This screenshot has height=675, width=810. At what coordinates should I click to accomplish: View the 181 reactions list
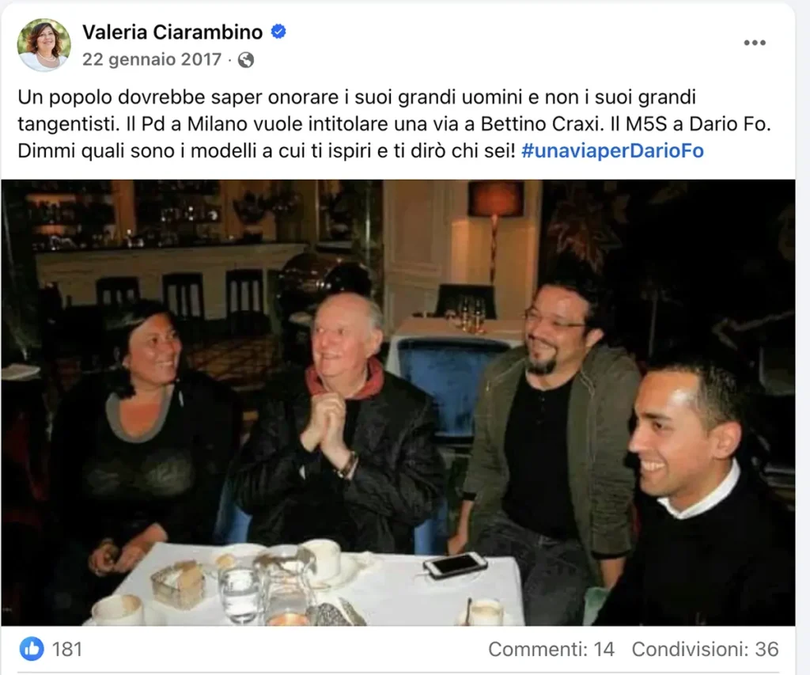click(67, 649)
